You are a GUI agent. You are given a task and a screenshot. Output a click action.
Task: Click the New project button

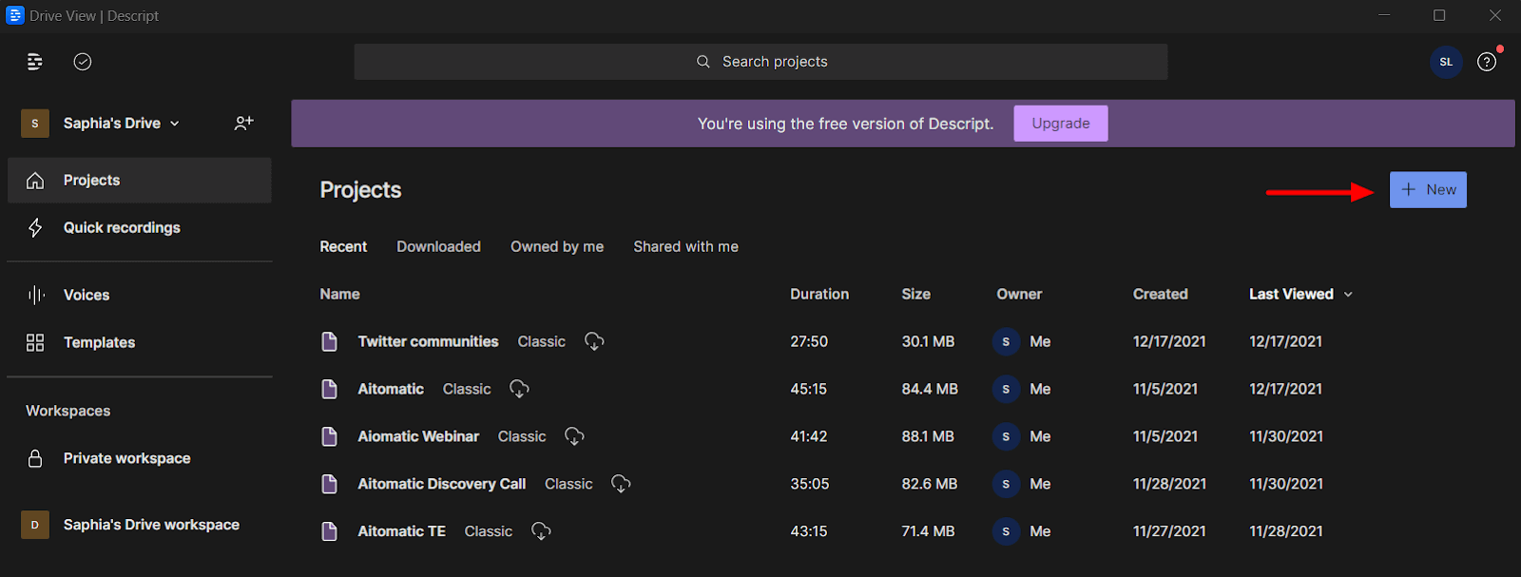pos(1428,190)
